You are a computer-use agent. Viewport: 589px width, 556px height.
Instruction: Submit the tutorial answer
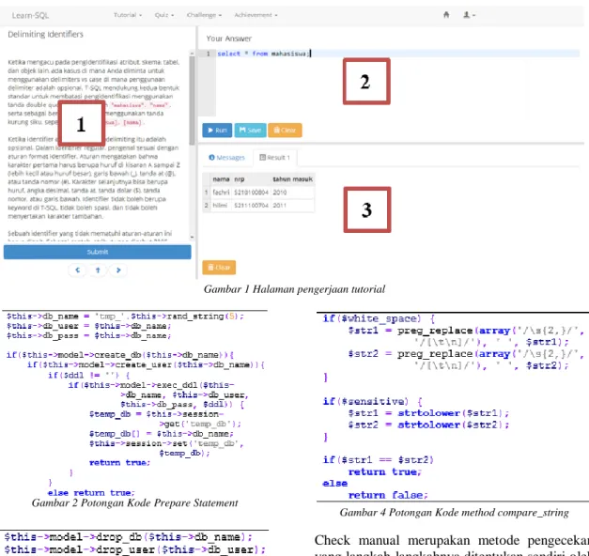pyautogui.click(x=98, y=252)
